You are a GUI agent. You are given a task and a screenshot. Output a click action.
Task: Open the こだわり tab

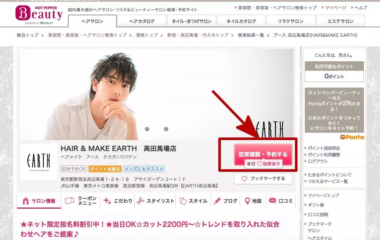pyautogui.click(x=117, y=201)
